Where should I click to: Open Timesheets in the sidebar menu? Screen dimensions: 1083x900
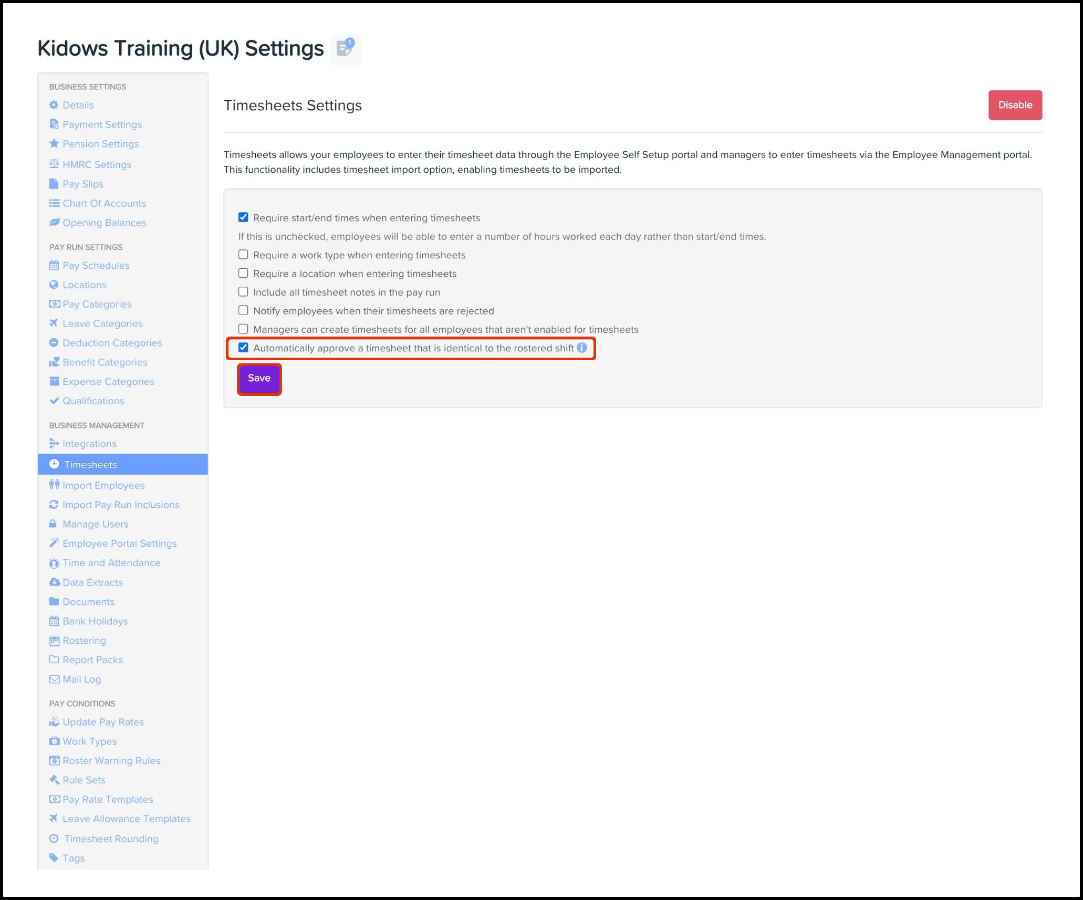(x=90, y=464)
